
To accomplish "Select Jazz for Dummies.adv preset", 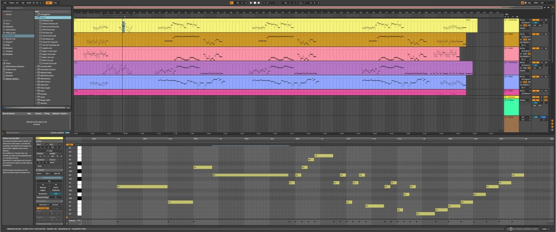I will click(x=51, y=45).
